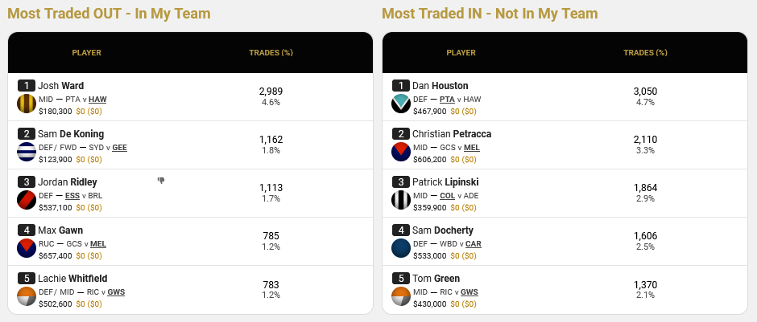Click Sam De Koning's Geelong club icon

(27, 152)
